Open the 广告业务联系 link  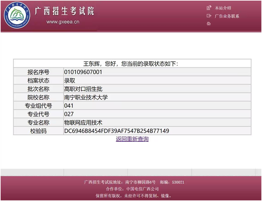[x=227, y=16]
